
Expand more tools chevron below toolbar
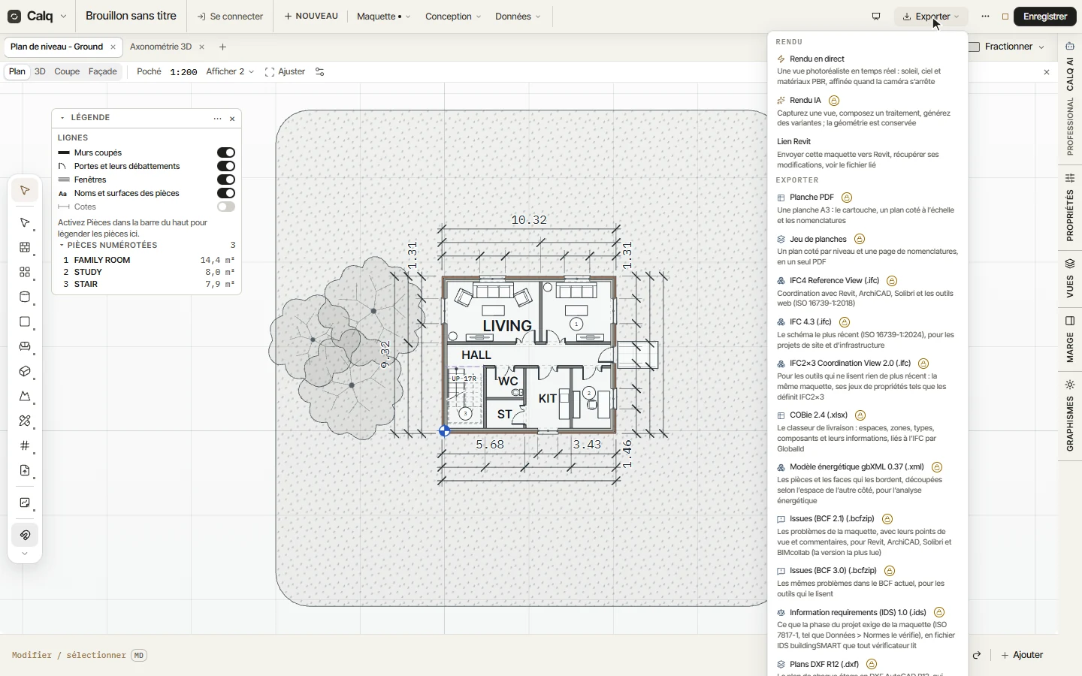point(25,554)
